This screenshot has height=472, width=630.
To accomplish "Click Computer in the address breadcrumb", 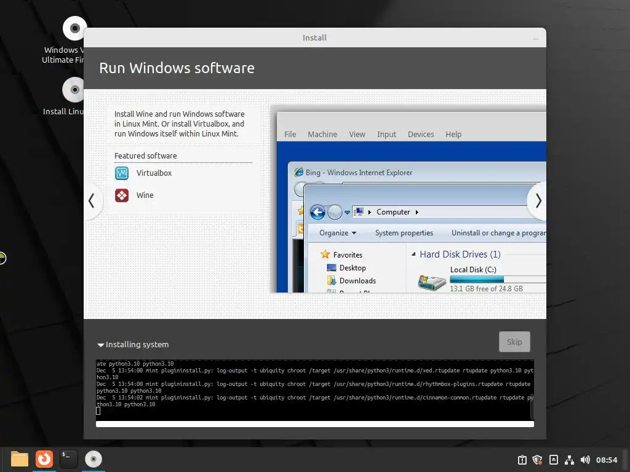I will pos(393,212).
